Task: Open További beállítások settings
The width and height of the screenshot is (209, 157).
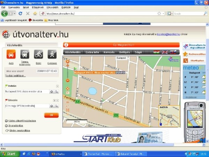Action: click(15, 75)
